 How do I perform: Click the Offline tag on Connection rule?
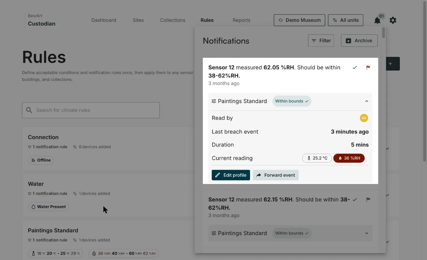tap(41, 160)
